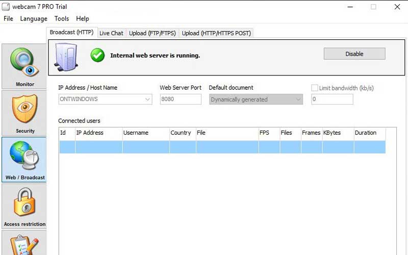The width and height of the screenshot is (408, 255).
Task: Open the Tools menu
Action: [62, 19]
